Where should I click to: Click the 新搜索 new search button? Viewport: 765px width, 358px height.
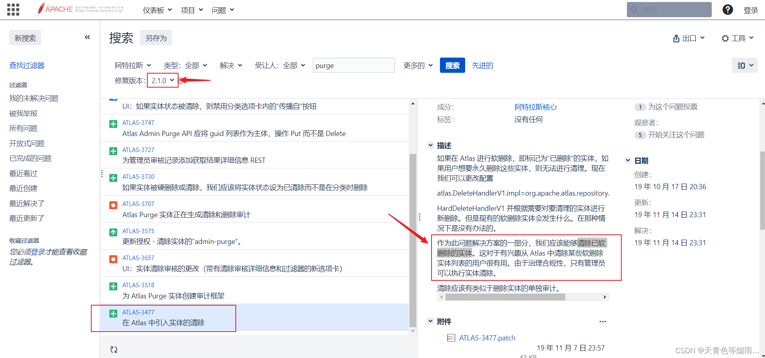point(25,38)
